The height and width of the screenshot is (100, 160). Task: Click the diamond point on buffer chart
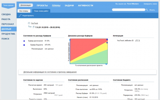tap(107, 39)
